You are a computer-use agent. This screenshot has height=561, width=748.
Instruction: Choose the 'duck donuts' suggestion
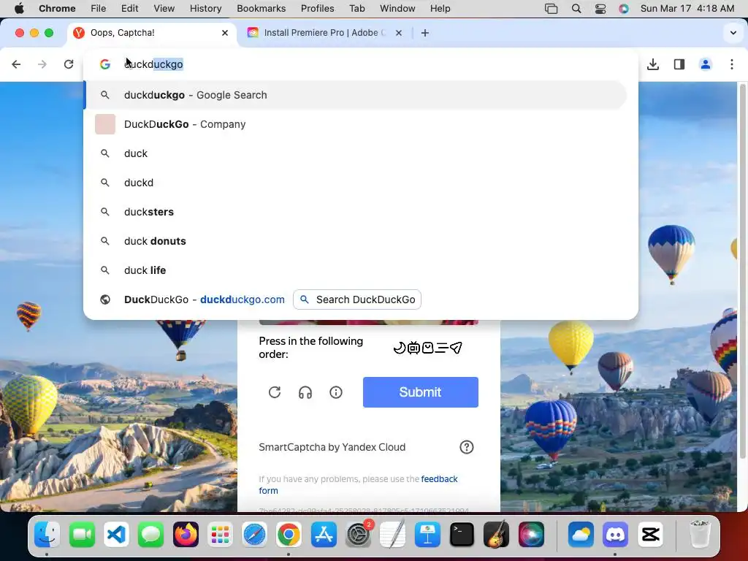[356, 241]
